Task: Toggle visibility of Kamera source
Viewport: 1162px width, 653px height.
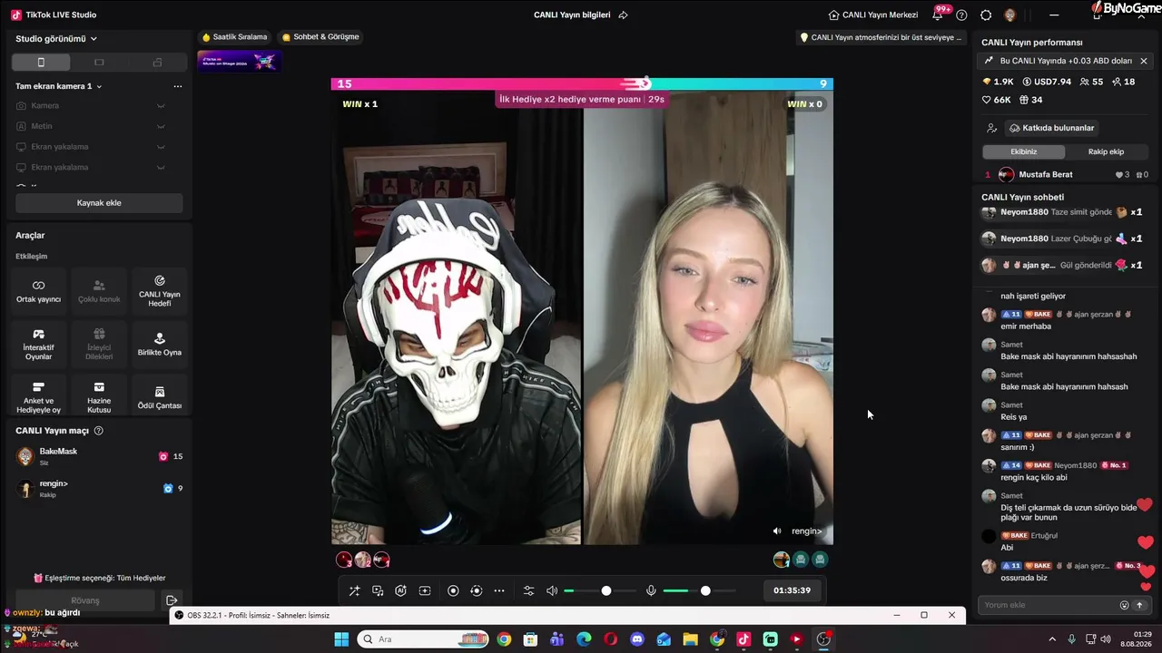Action: coord(161,106)
